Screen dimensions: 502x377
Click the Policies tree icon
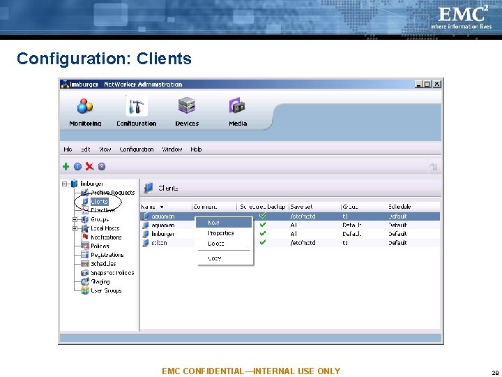coord(85,246)
